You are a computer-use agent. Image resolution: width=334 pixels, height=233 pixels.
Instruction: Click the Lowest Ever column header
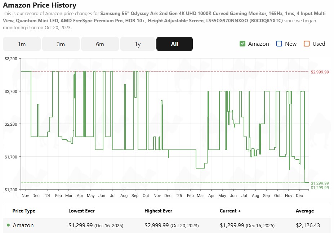click(81, 211)
